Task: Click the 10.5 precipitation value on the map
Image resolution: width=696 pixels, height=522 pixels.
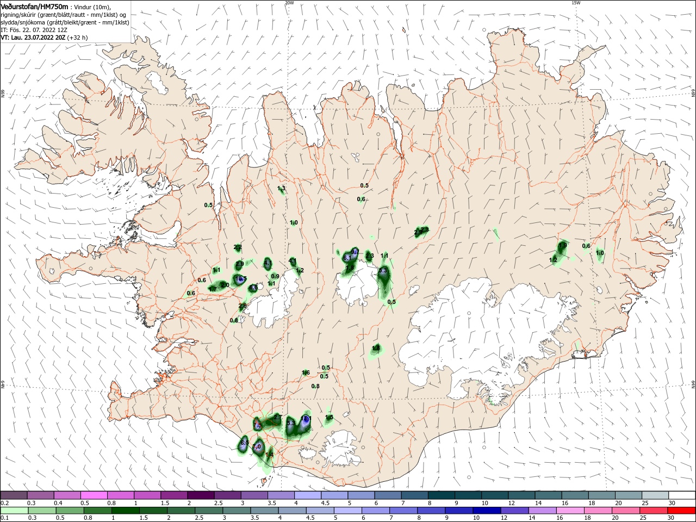Action: click(x=240, y=278)
